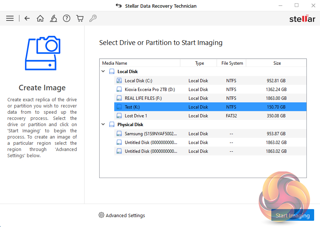Select Lost Drive 1 entry
The height and width of the screenshot is (227, 320).
pyautogui.click(x=136, y=116)
